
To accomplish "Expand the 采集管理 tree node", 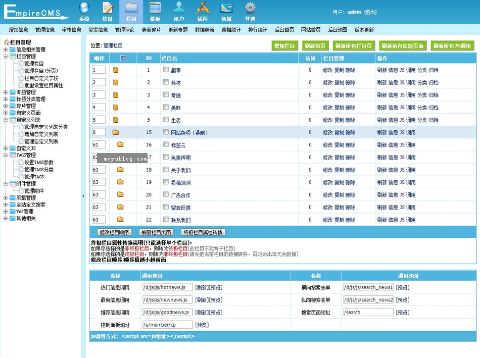I will point(5,197).
